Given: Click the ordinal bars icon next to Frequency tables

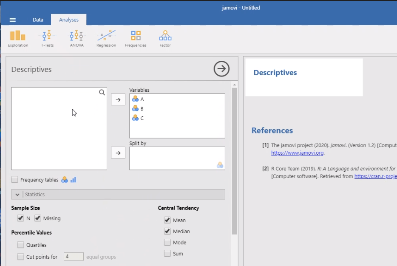Looking at the screenshot, I should click(x=74, y=180).
